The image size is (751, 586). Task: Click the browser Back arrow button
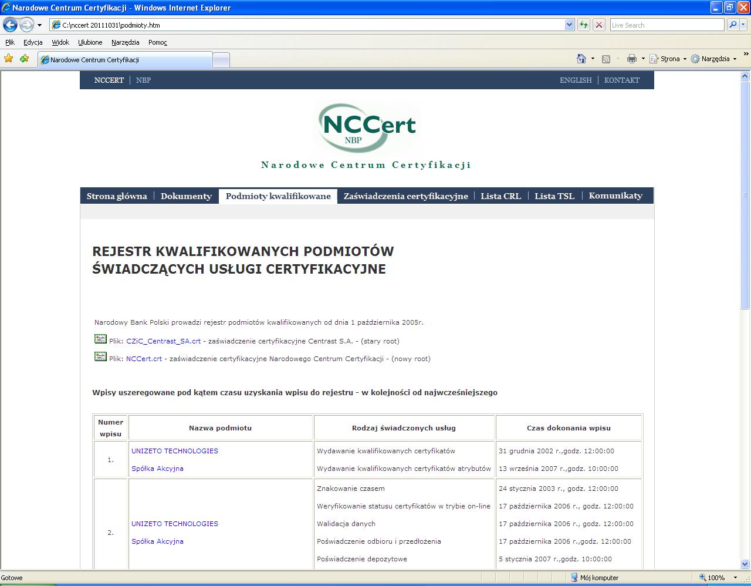click(10, 25)
